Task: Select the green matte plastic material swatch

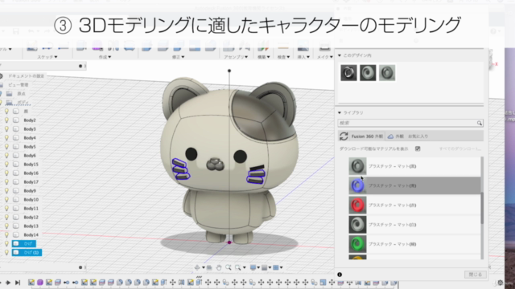Action: [x=357, y=244]
